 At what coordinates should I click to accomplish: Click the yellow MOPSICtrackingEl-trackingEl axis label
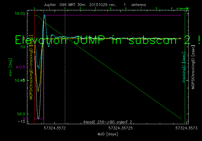pos(31,67)
